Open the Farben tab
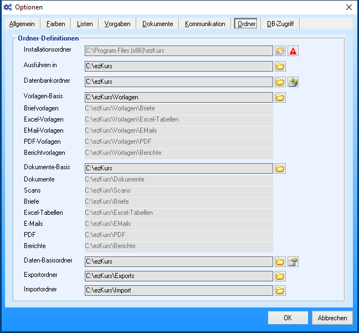359x333 pixels. coord(56,24)
